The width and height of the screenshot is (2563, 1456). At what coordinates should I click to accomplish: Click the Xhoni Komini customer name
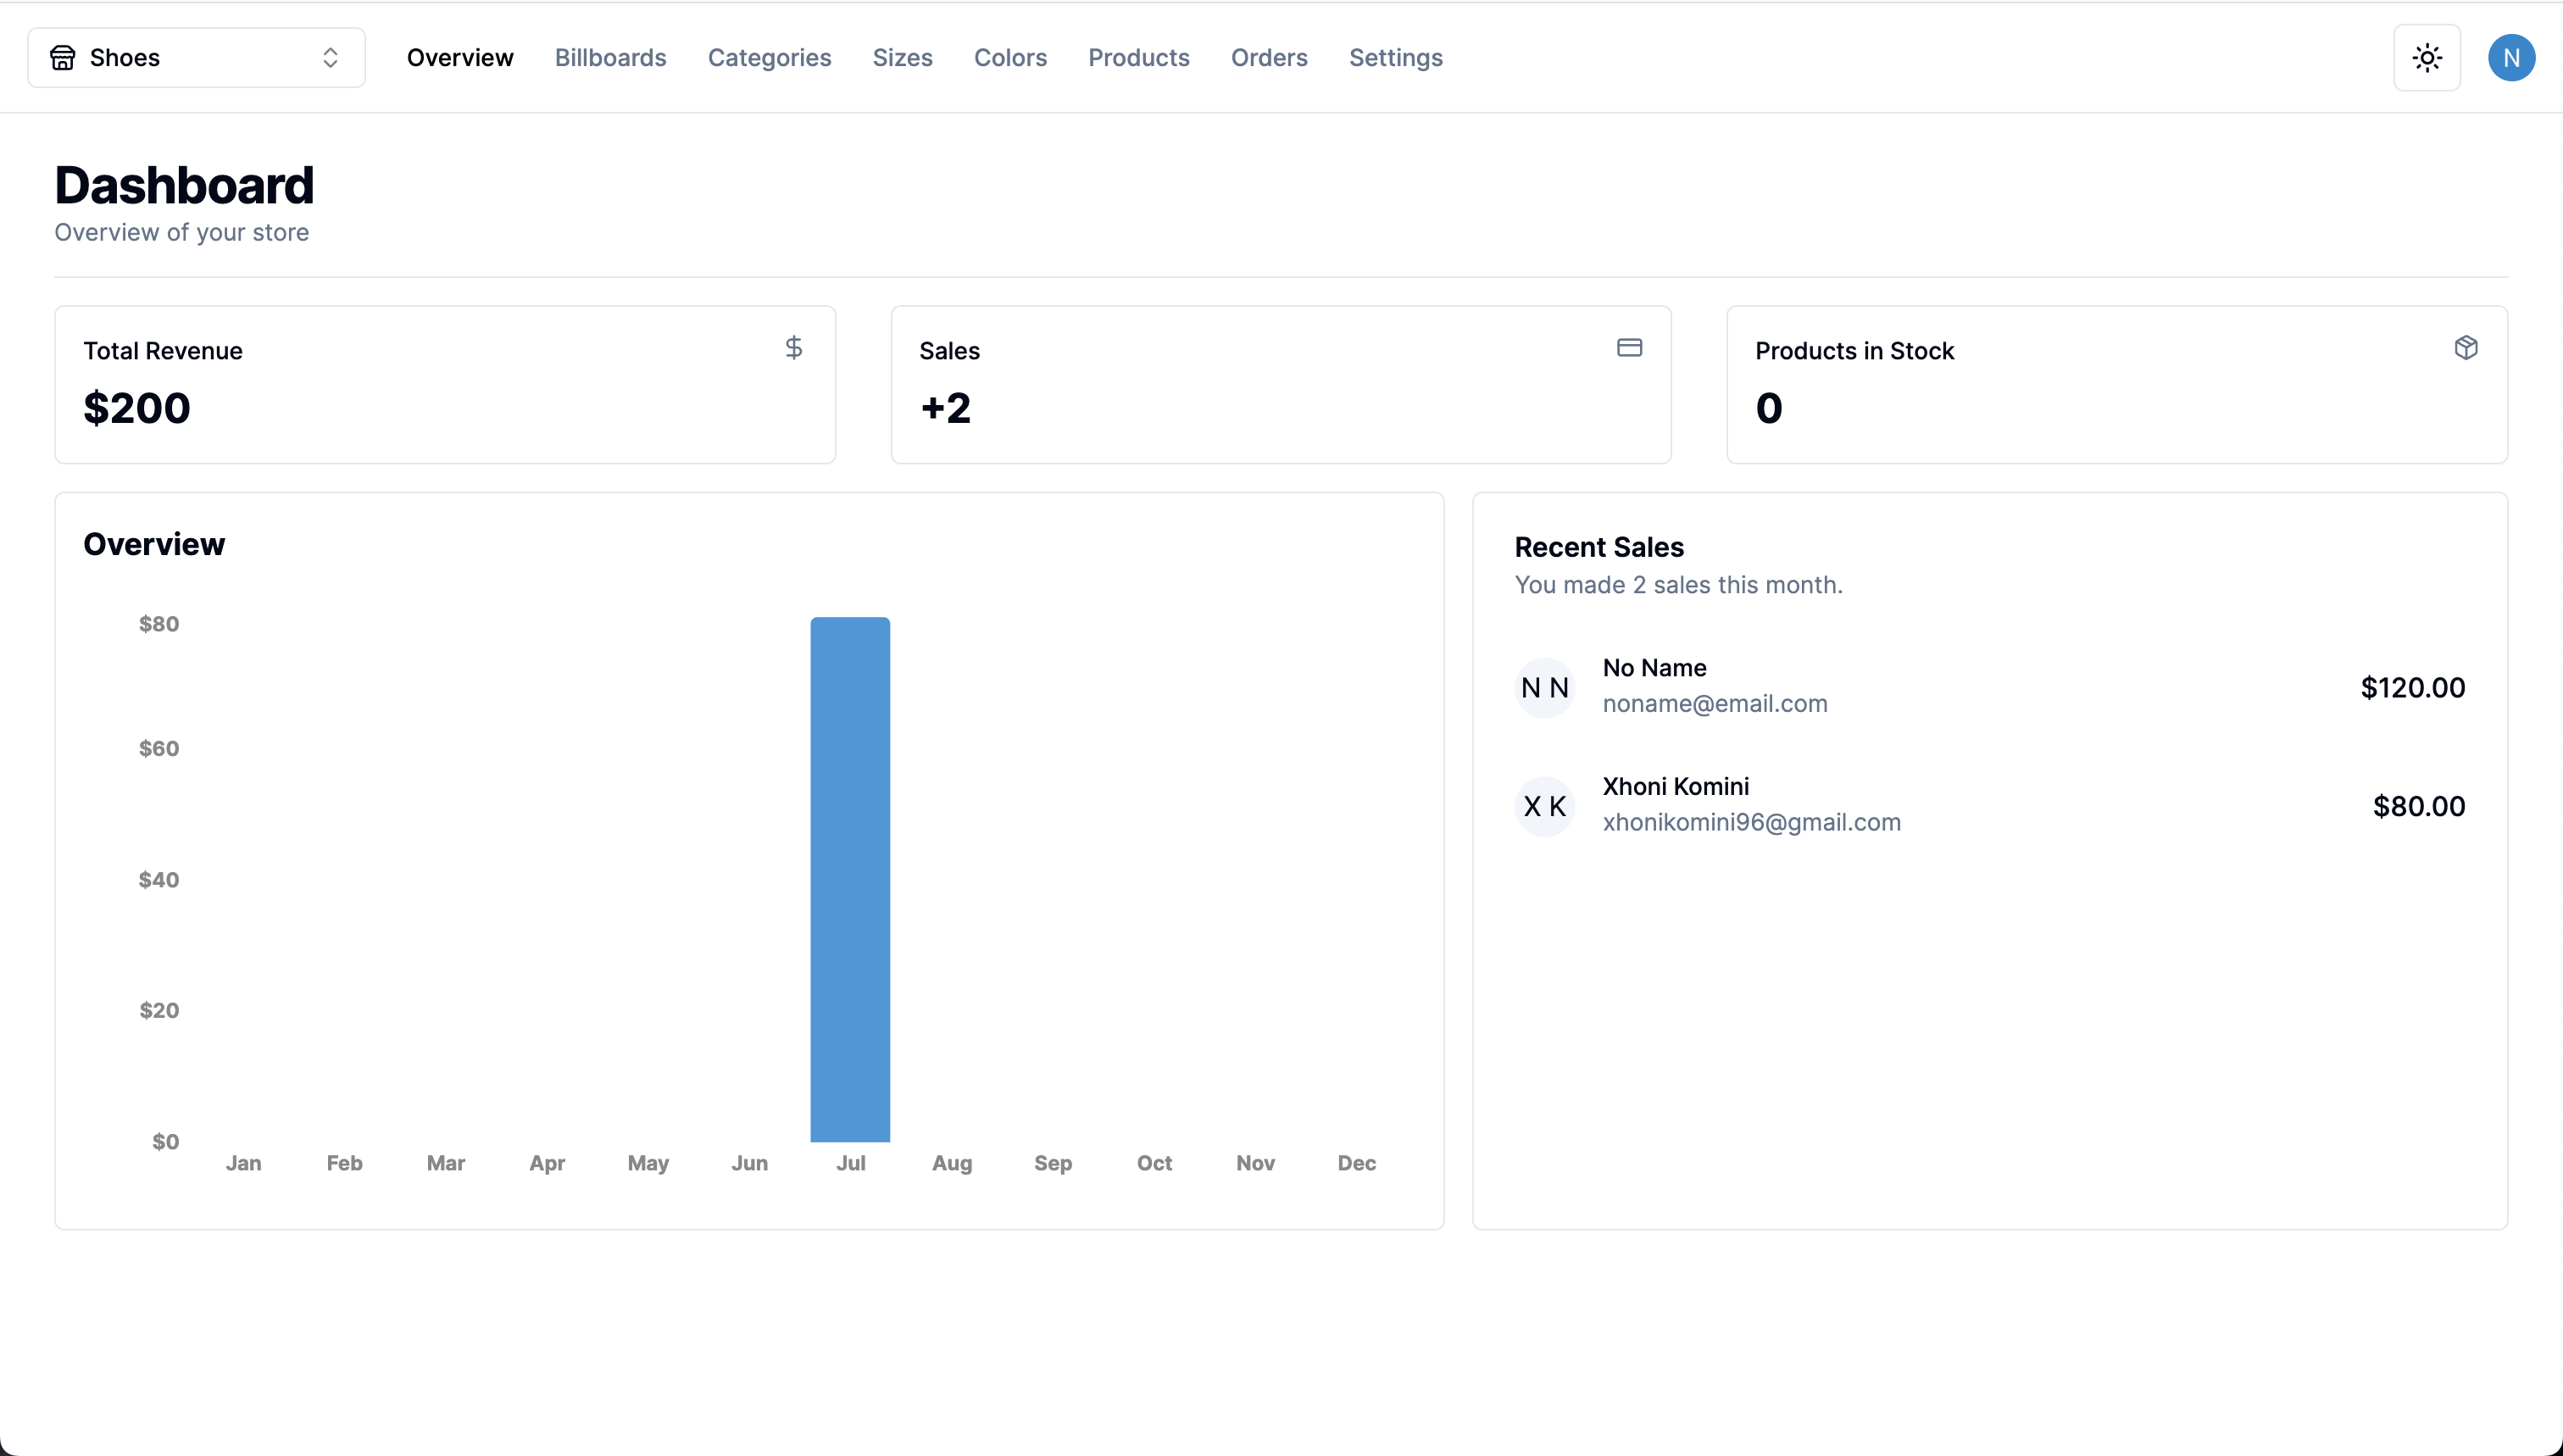(1676, 787)
